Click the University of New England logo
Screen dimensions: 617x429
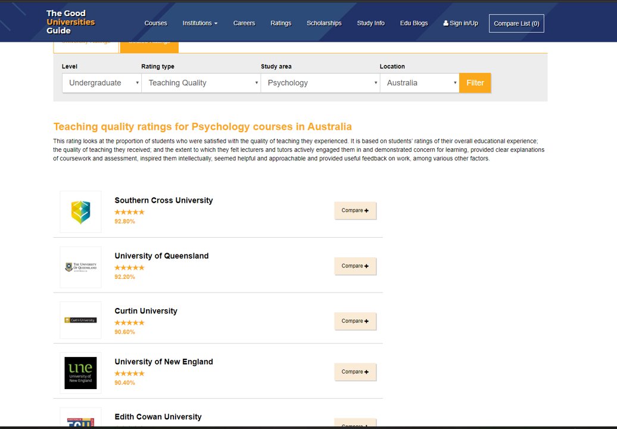pyautogui.click(x=80, y=373)
